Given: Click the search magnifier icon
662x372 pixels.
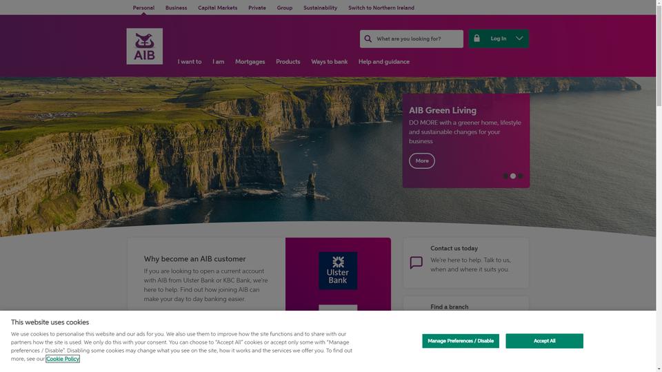Looking at the screenshot, I should (368, 39).
